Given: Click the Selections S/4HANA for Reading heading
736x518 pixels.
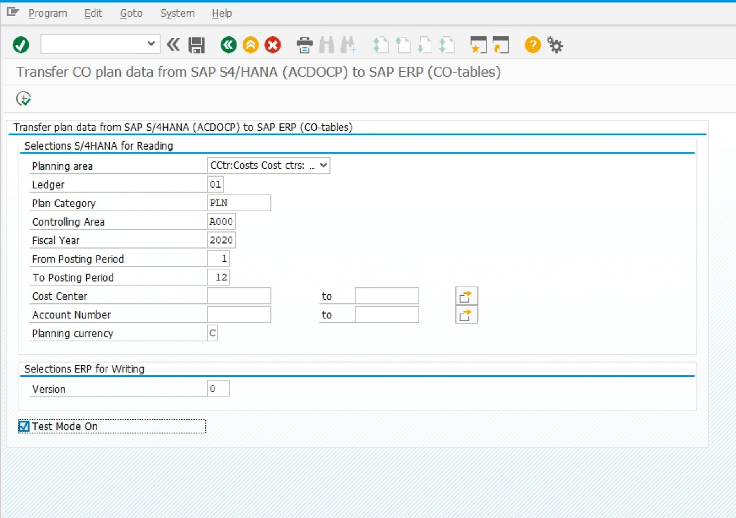Looking at the screenshot, I should tap(99, 146).
